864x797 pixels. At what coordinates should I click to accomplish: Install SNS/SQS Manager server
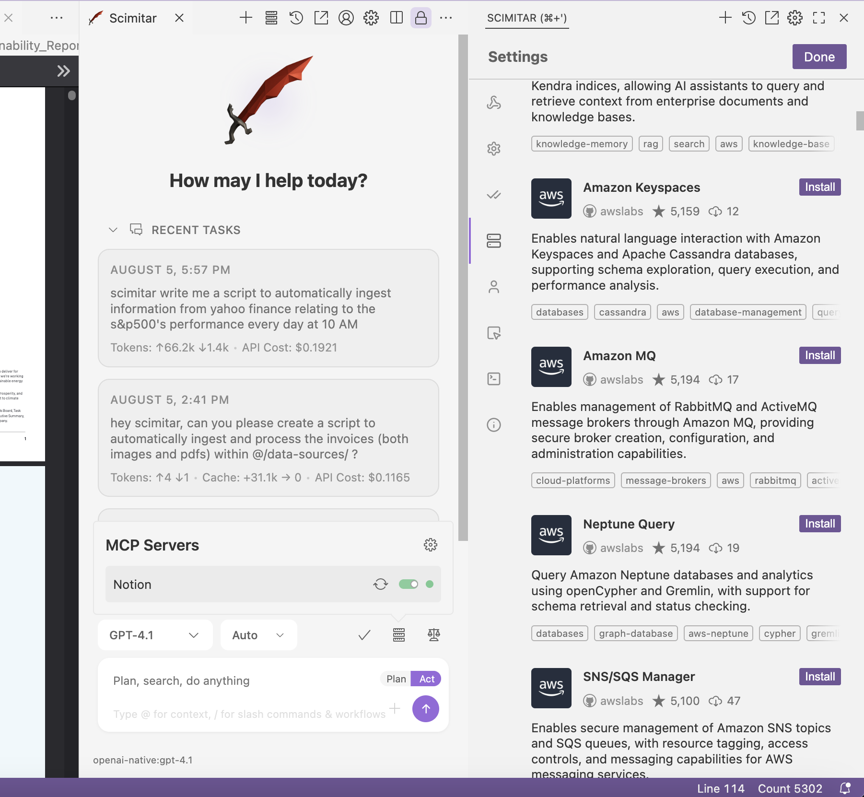pyautogui.click(x=820, y=677)
